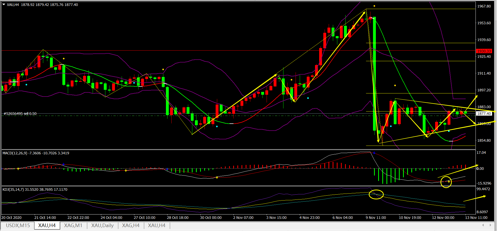The height and width of the screenshot is (231, 497).
Task: Switch to the USDX,M15 chart tab
Action: click(x=18, y=225)
